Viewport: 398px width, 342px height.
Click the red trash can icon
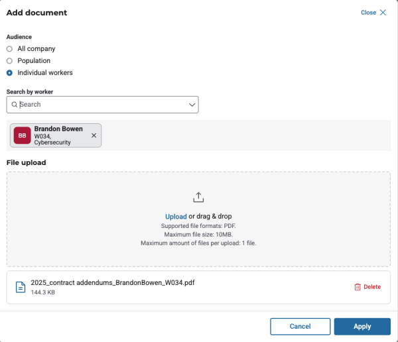[358, 287]
